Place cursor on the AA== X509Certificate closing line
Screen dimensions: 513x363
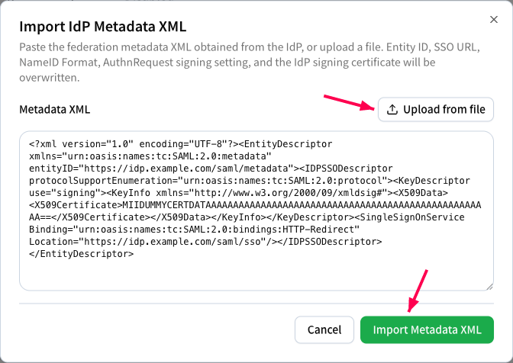(x=247, y=217)
